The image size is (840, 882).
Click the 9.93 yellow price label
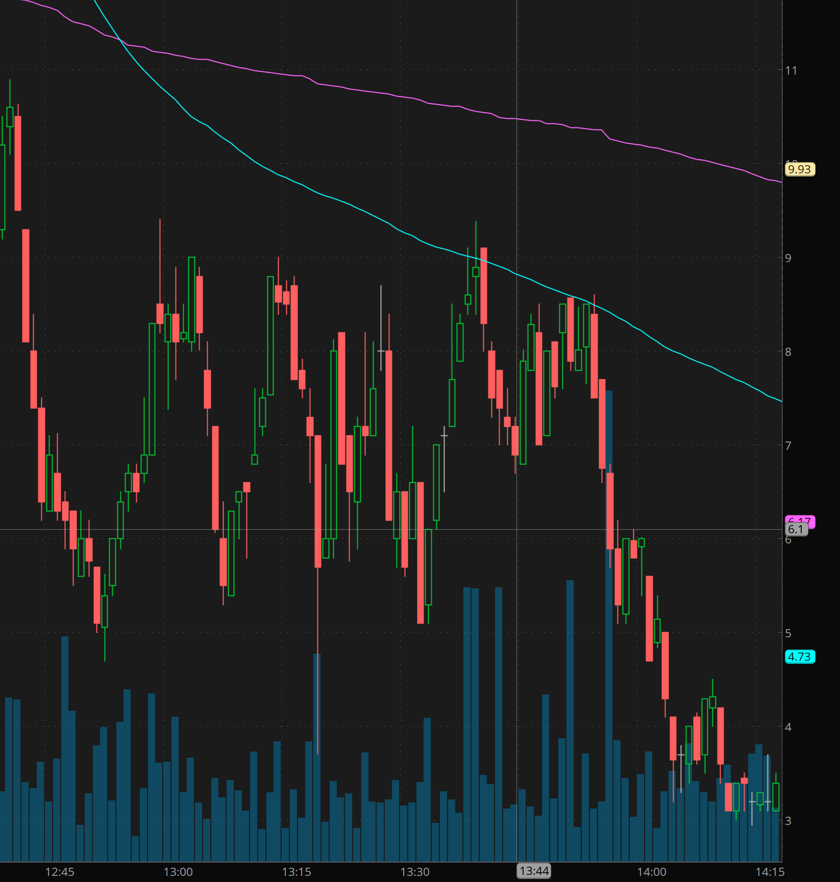(x=800, y=169)
